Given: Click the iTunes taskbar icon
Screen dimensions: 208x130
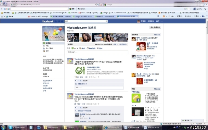Looking at the screenshot, I should click(39, 127).
